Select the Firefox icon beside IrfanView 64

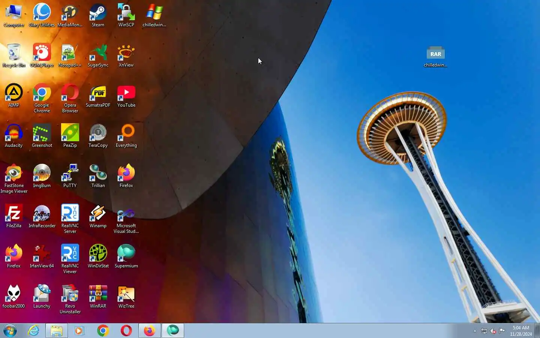pos(14,256)
